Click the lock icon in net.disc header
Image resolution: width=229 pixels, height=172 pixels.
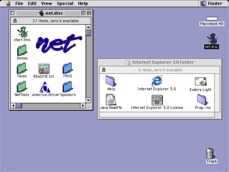pyautogui.click(x=15, y=21)
